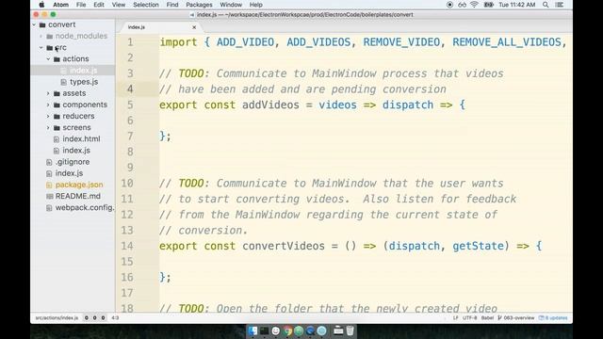Viewport: 603px width, 339px height.
Task: Click the battery status icon
Action: (x=488, y=5)
